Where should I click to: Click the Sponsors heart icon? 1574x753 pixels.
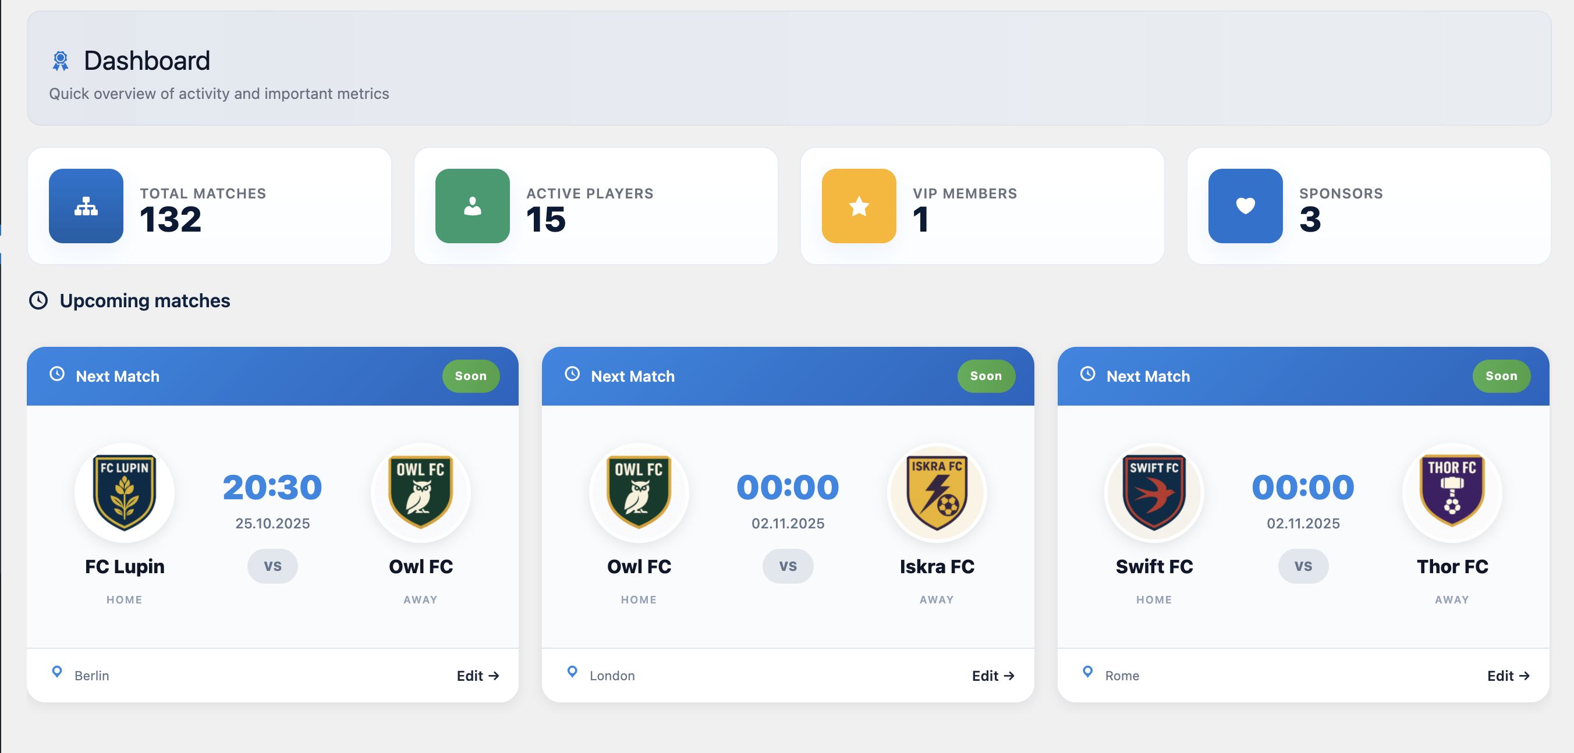(x=1245, y=207)
